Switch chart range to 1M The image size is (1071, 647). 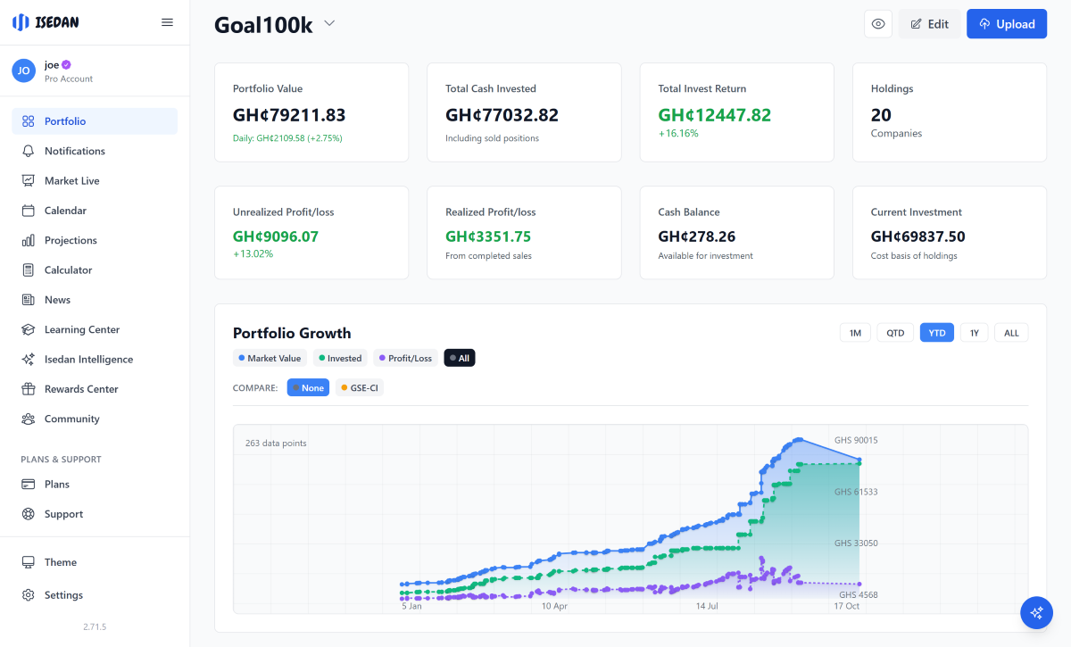click(x=855, y=333)
